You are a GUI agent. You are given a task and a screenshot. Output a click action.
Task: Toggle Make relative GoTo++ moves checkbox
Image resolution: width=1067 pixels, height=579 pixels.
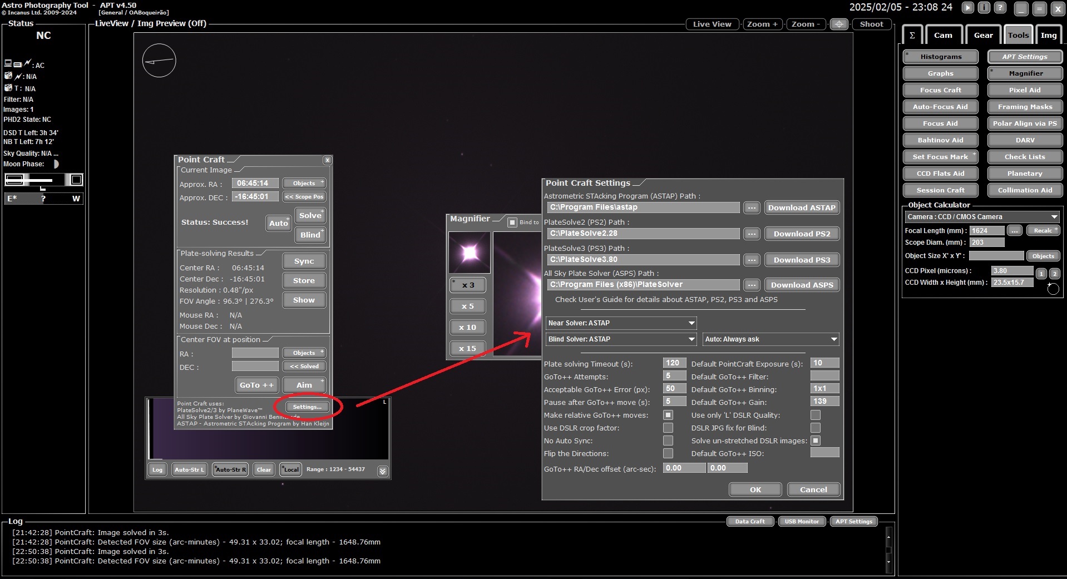click(x=668, y=415)
